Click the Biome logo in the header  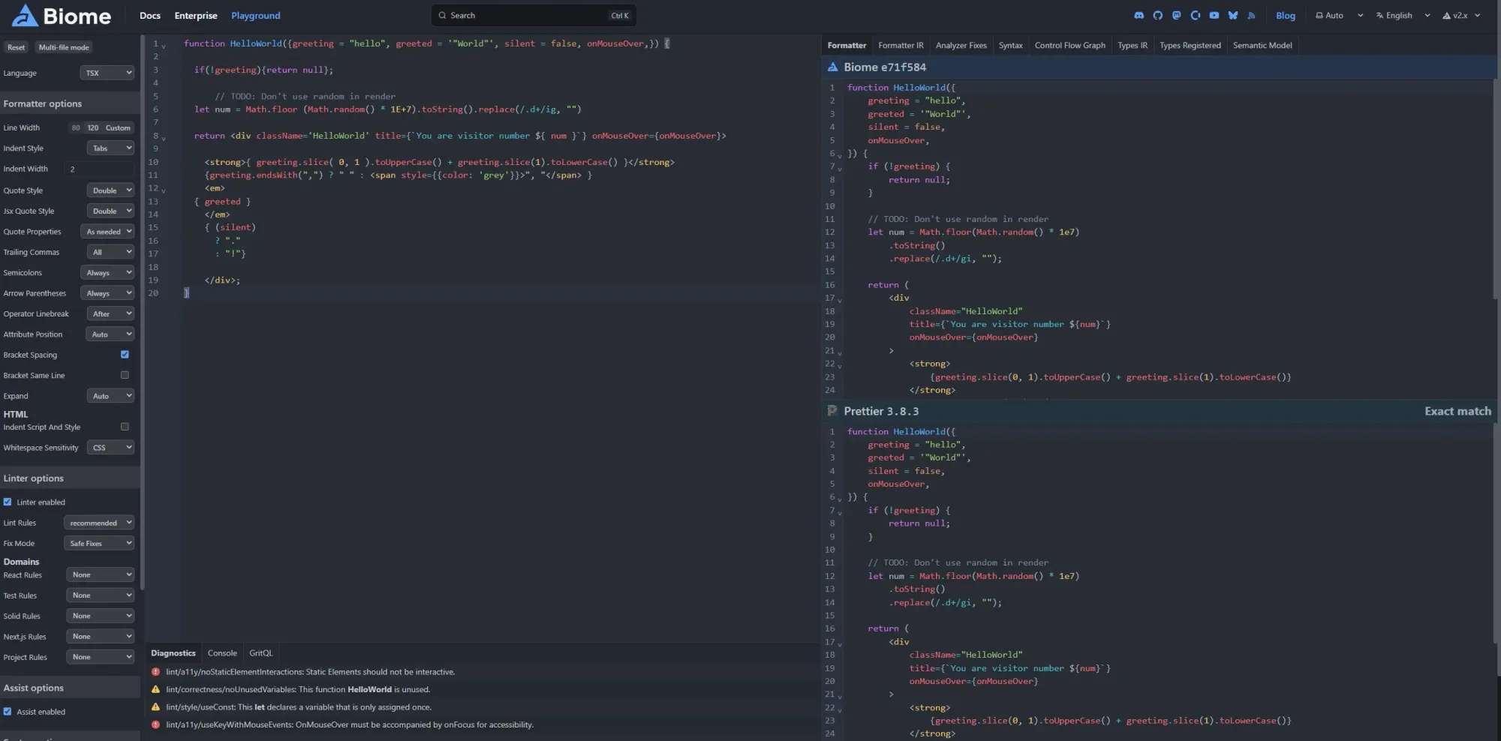click(62, 15)
